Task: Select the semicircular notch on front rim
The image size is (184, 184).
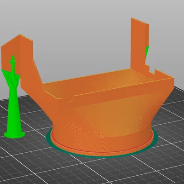Action: [69, 99]
